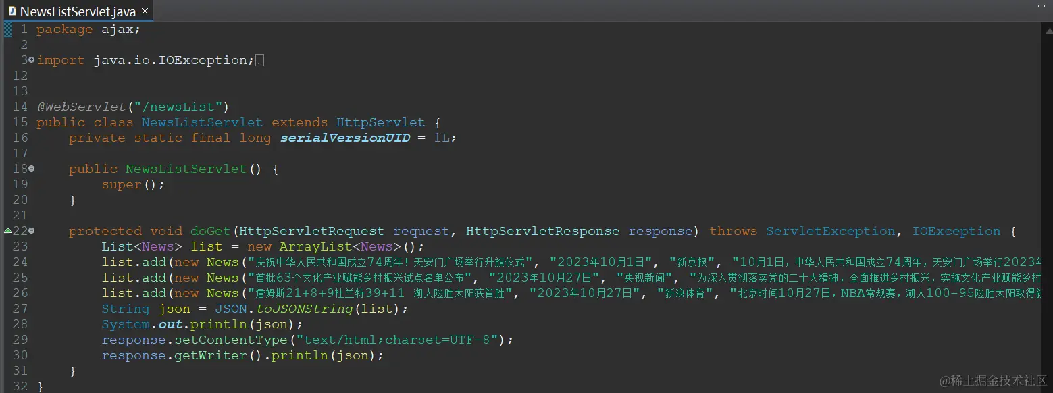Image resolution: width=1053 pixels, height=393 pixels.
Task: Click line number 14 in the gutter
Action: [20, 107]
